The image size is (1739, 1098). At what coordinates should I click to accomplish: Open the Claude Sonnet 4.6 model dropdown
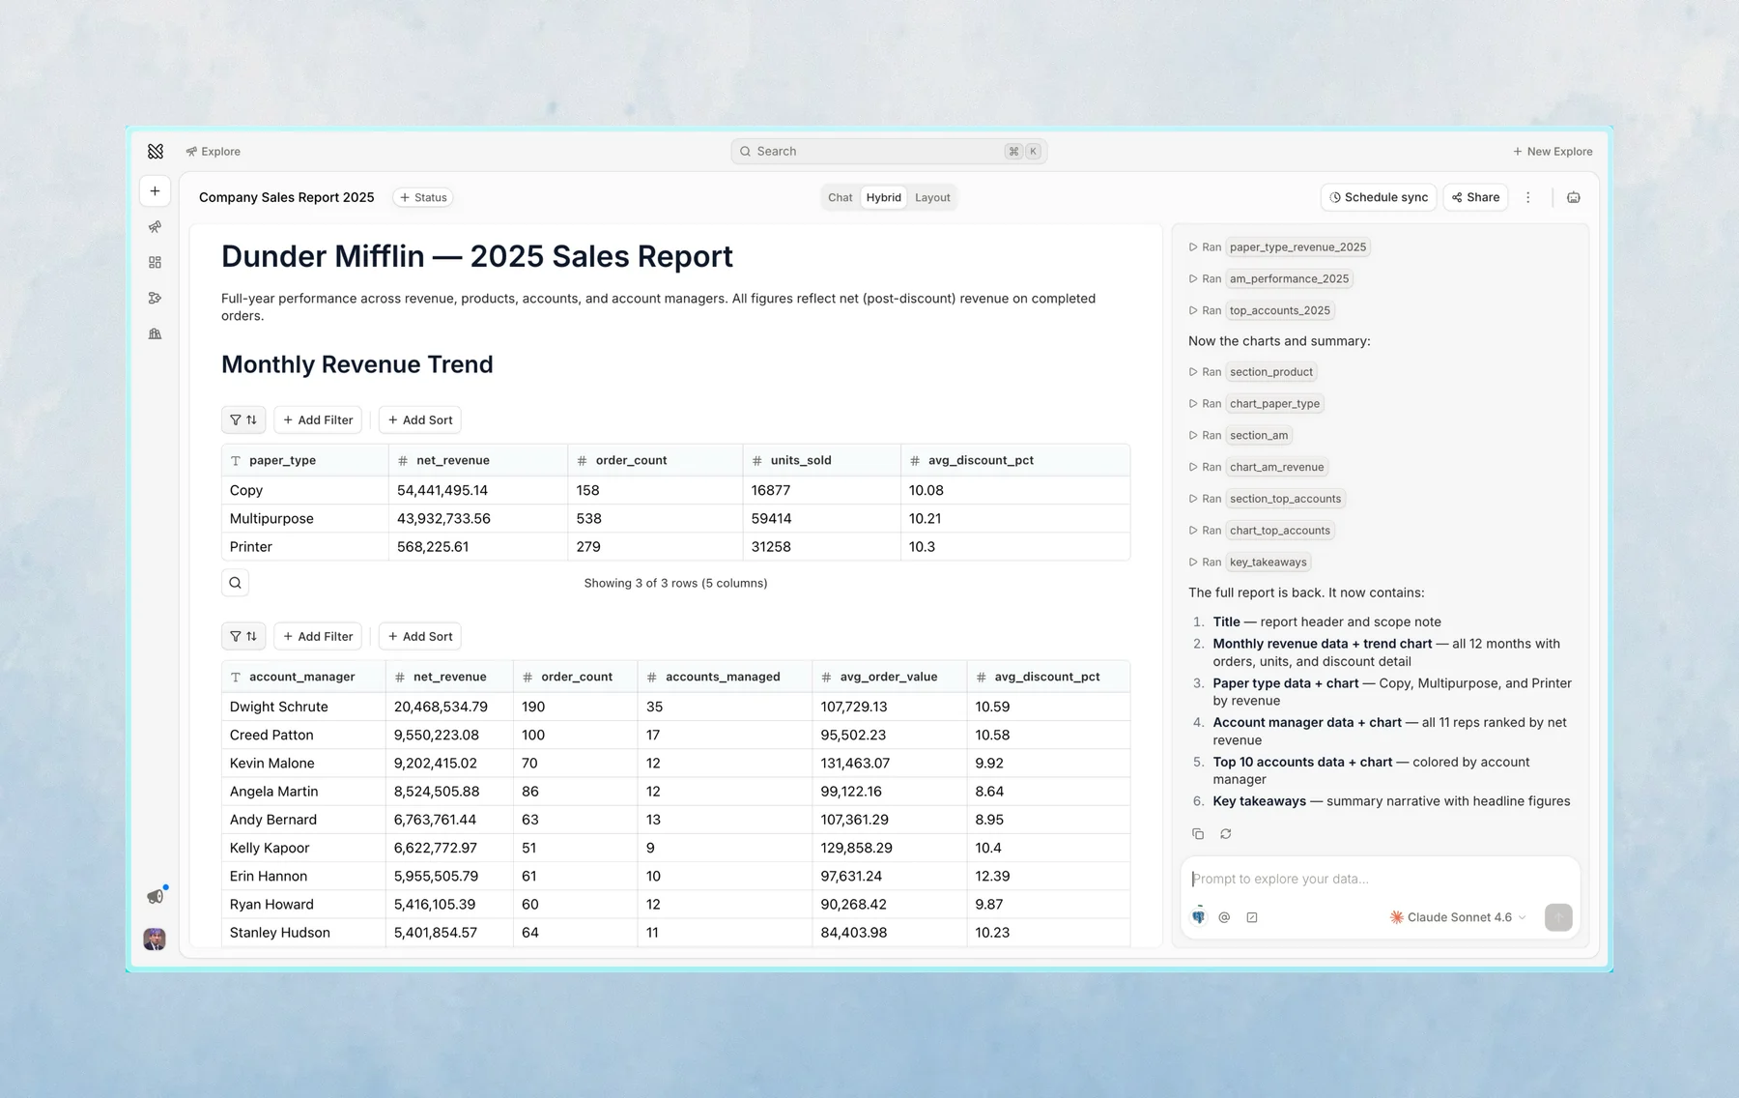click(x=1458, y=917)
